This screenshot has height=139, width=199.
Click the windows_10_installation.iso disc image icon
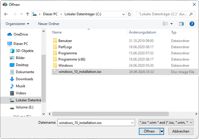(55, 71)
